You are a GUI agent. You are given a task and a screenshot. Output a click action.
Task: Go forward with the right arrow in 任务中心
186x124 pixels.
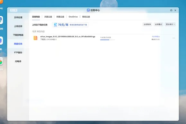15,10
